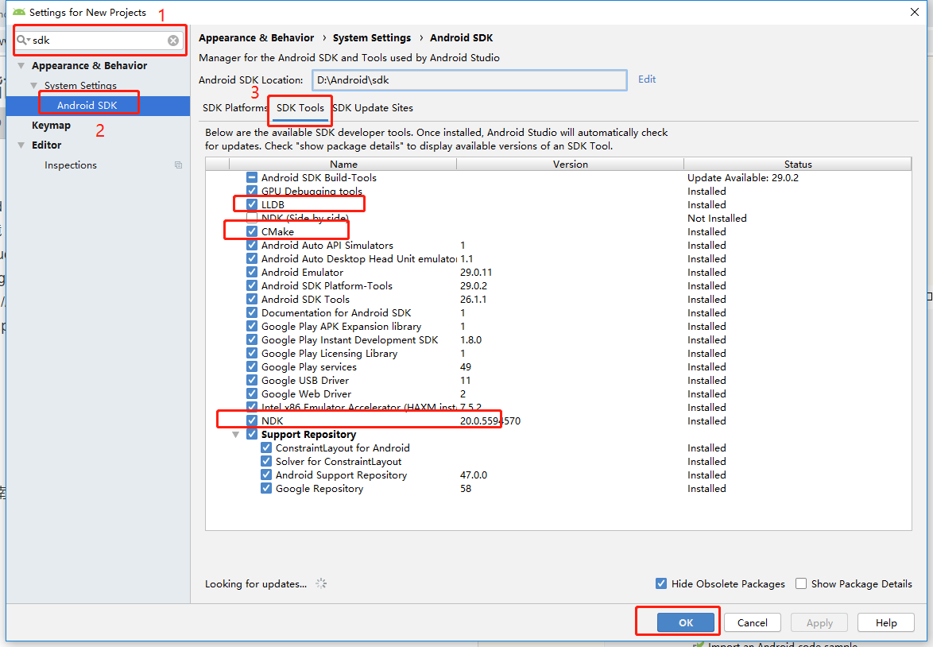Select Google Play Licensing Library row

coord(329,354)
